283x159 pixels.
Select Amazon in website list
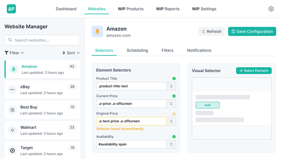(42, 69)
